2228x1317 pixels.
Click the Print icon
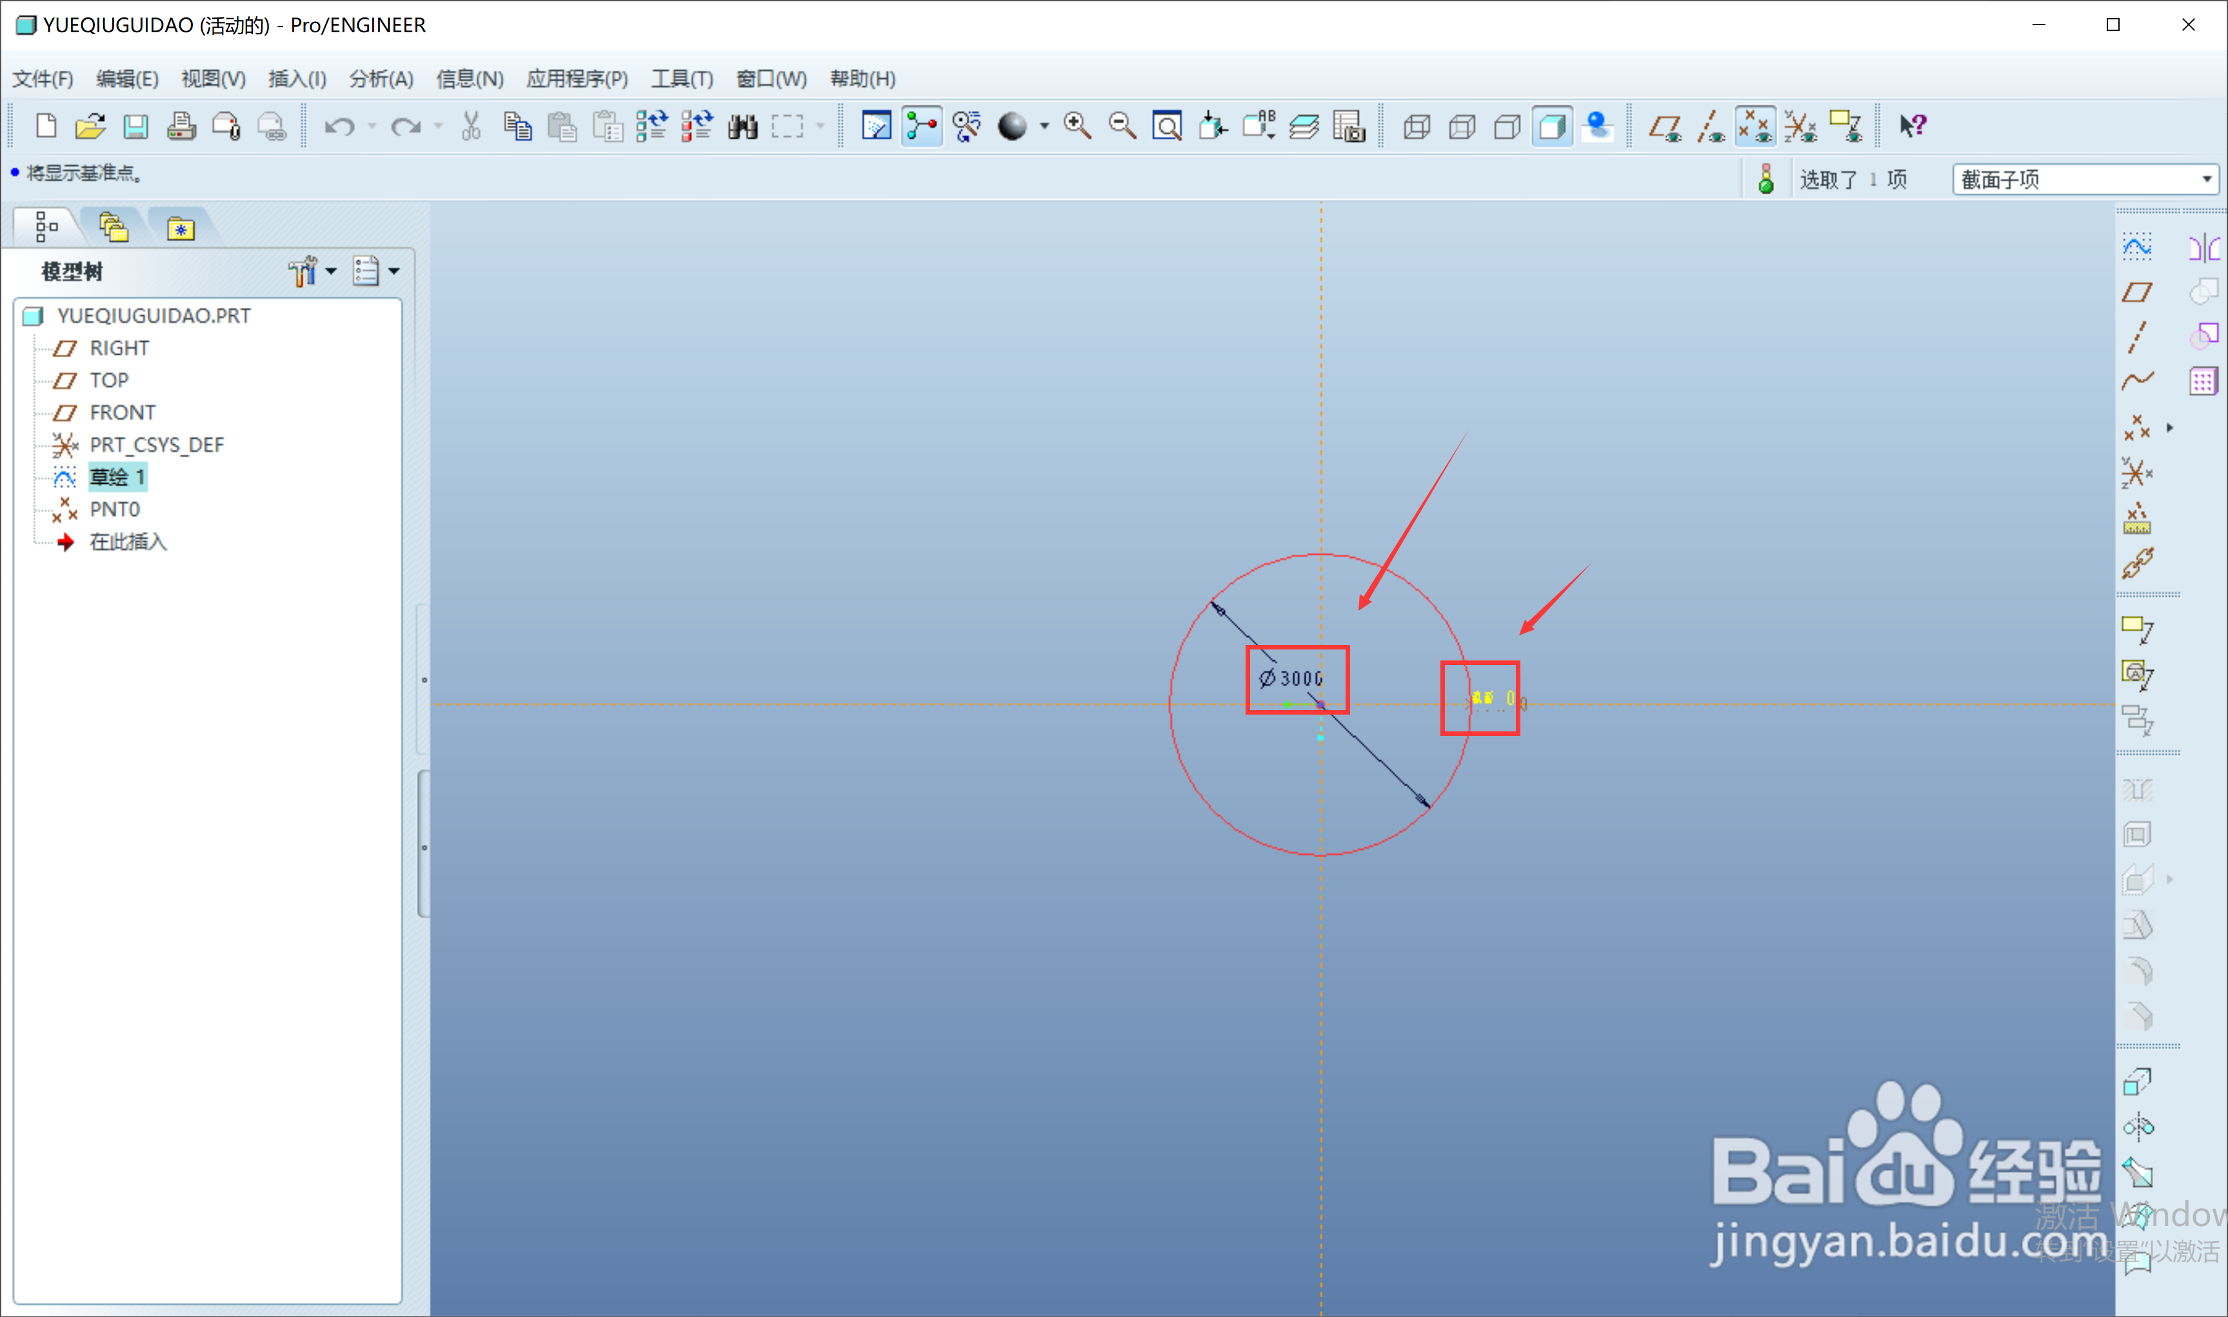(181, 126)
